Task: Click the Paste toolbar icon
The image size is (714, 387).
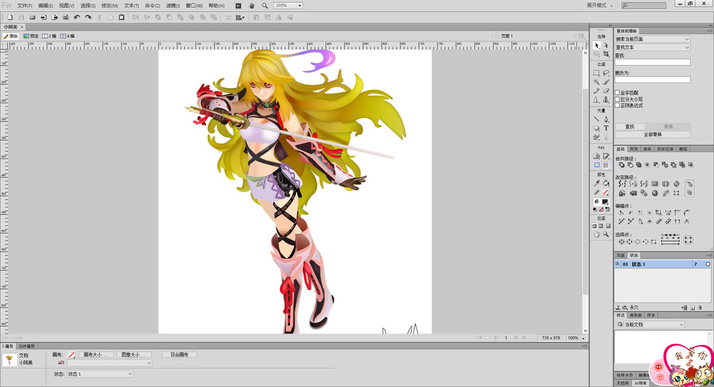Action: point(122,17)
